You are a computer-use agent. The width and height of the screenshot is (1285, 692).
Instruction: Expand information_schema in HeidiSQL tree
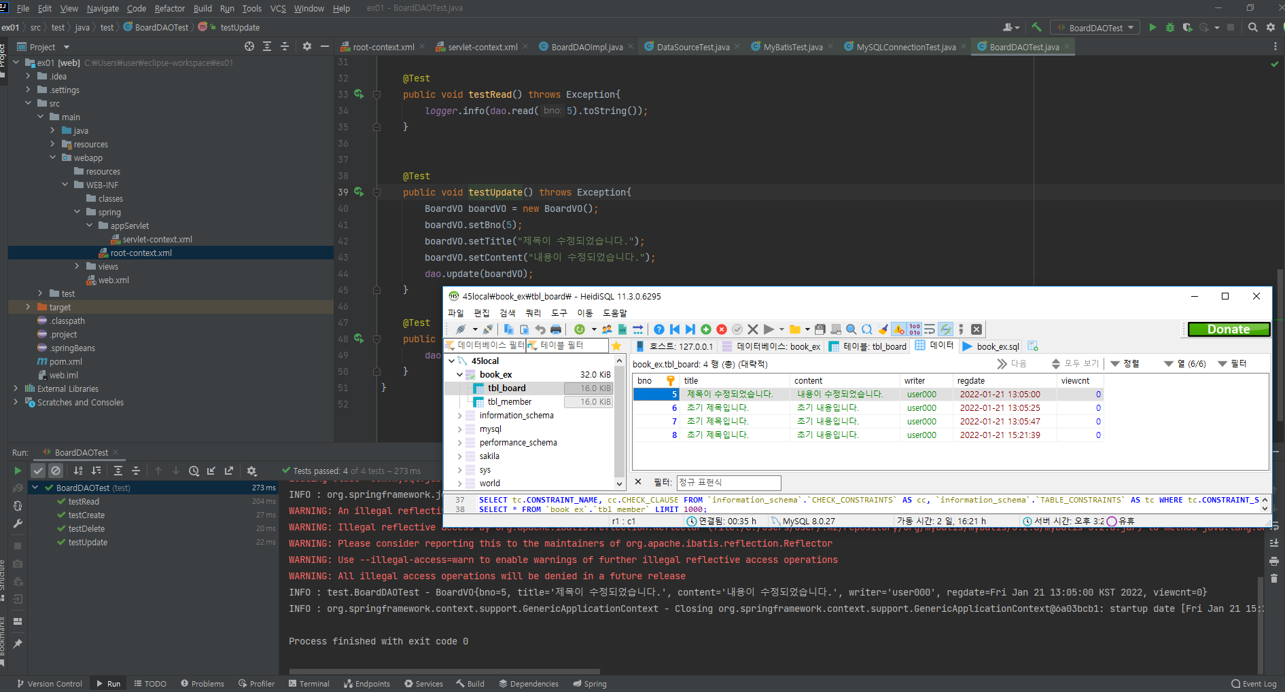pos(460,415)
